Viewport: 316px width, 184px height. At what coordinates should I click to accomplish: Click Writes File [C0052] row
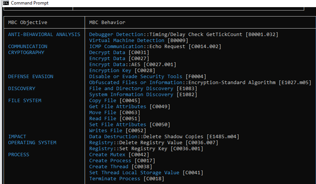pos(117,131)
